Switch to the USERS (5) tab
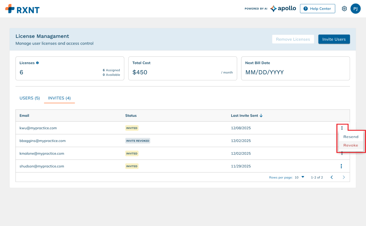Viewport: 366px width, 226px height. (30, 98)
